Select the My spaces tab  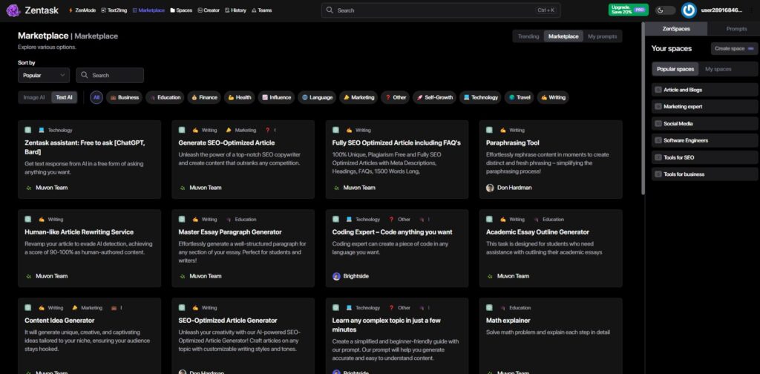point(718,69)
